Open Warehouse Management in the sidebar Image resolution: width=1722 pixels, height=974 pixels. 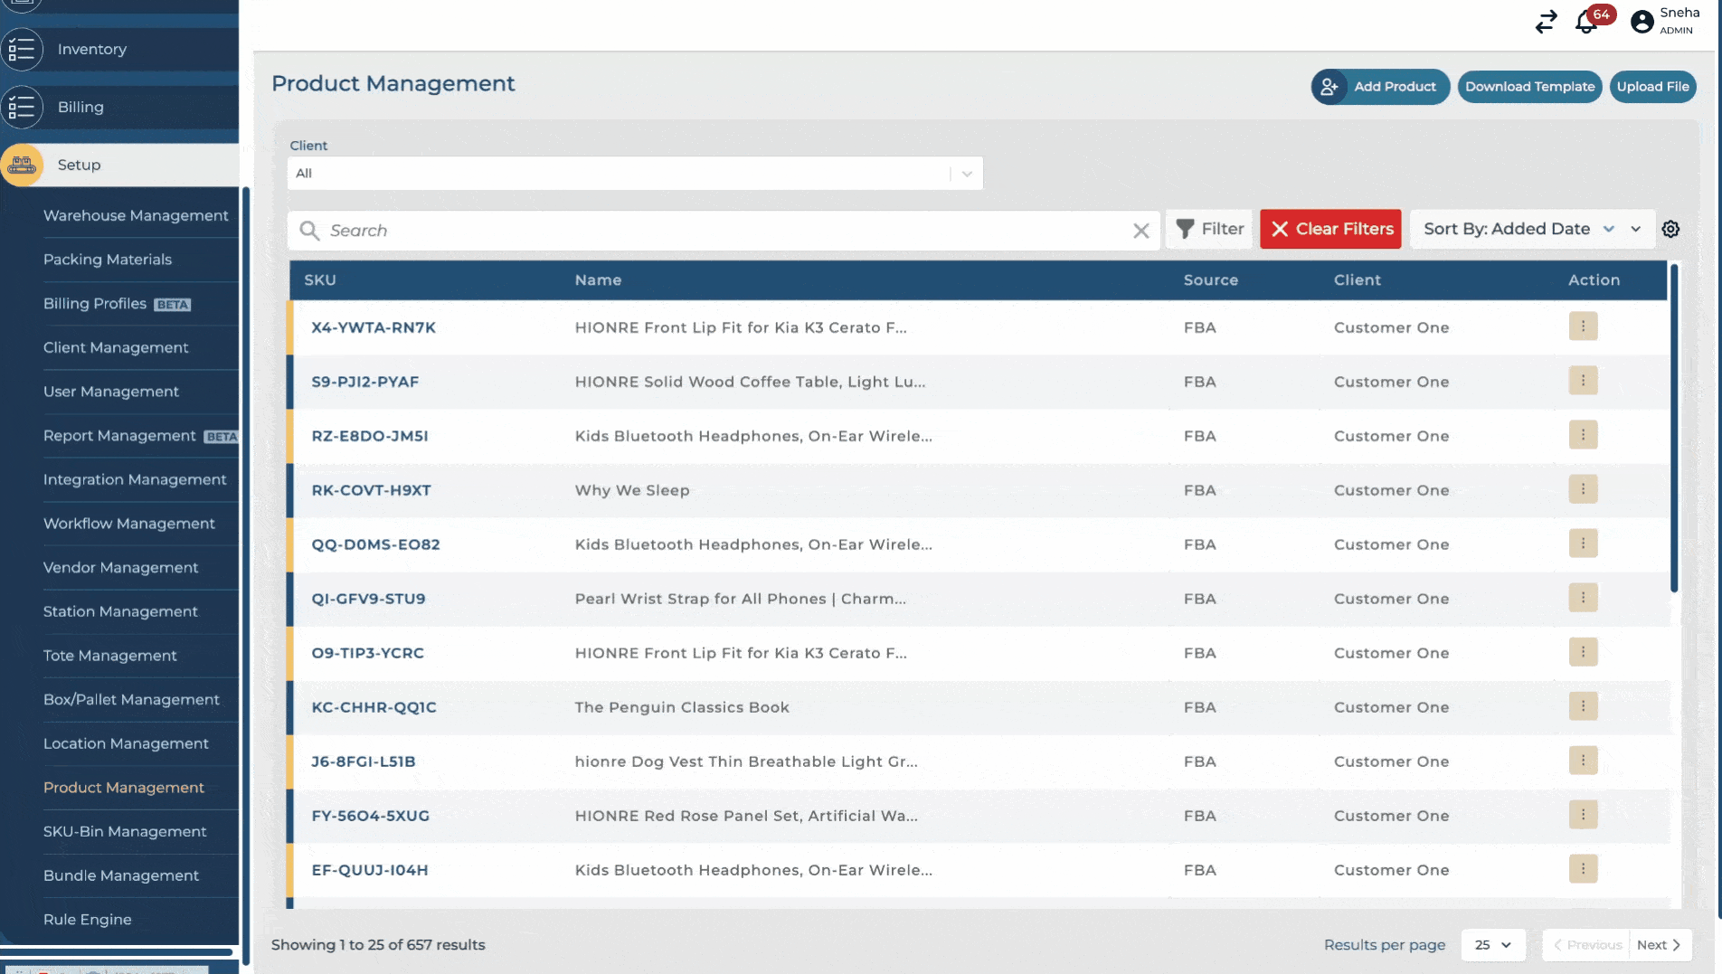(136, 215)
